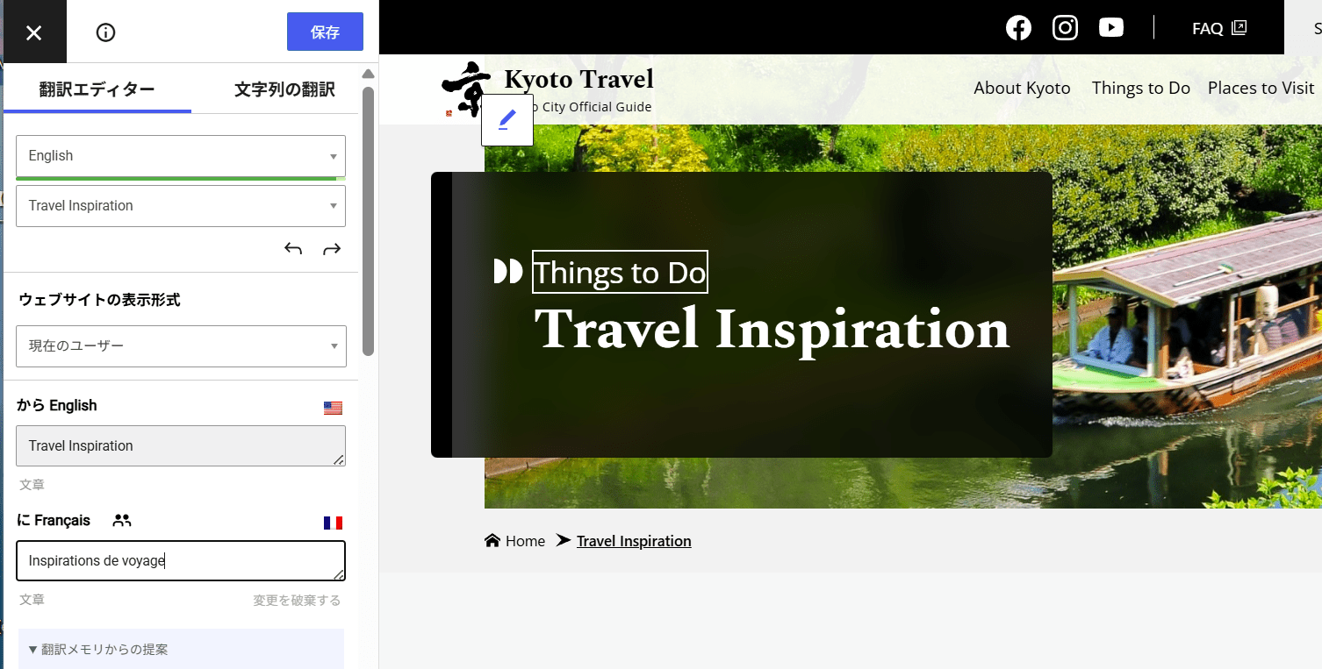Click the 保存 save button
The height and width of the screenshot is (669, 1322).
325,32
